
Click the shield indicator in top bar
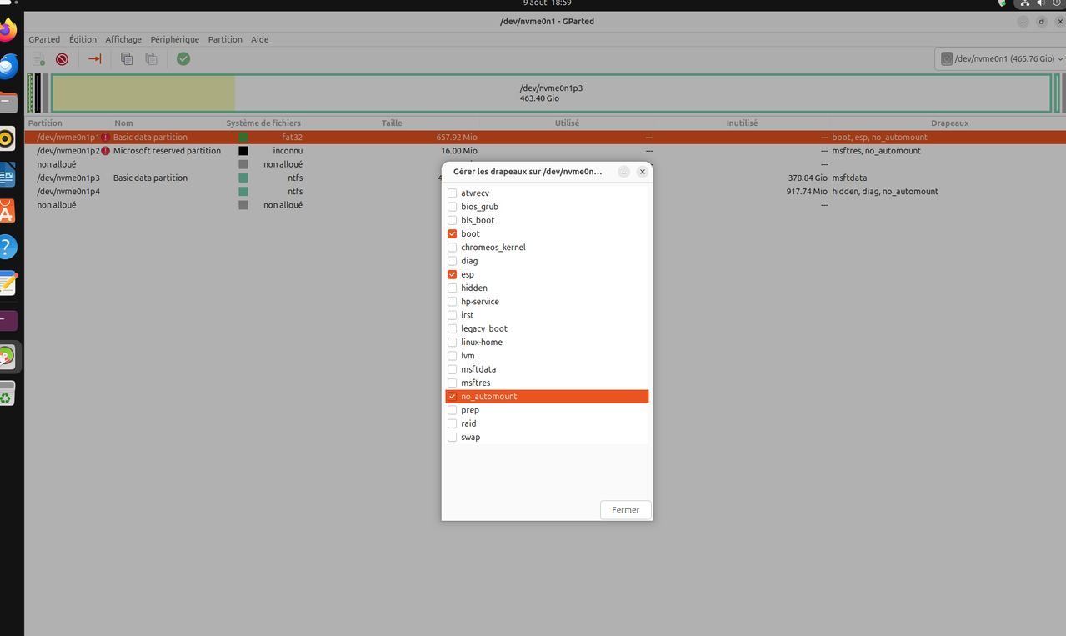point(1003,3)
